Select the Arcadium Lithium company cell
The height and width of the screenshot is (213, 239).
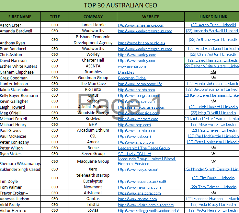pyautogui.click(x=93, y=130)
